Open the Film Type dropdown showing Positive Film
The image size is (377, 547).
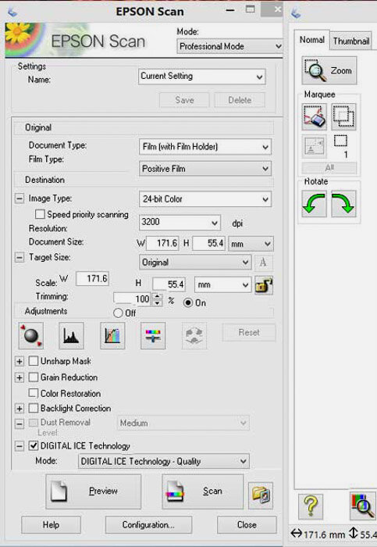coord(205,169)
